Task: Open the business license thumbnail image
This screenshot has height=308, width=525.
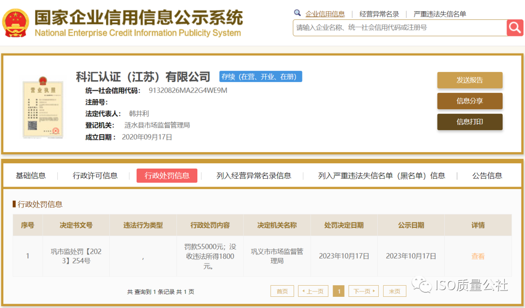Action: coord(42,107)
